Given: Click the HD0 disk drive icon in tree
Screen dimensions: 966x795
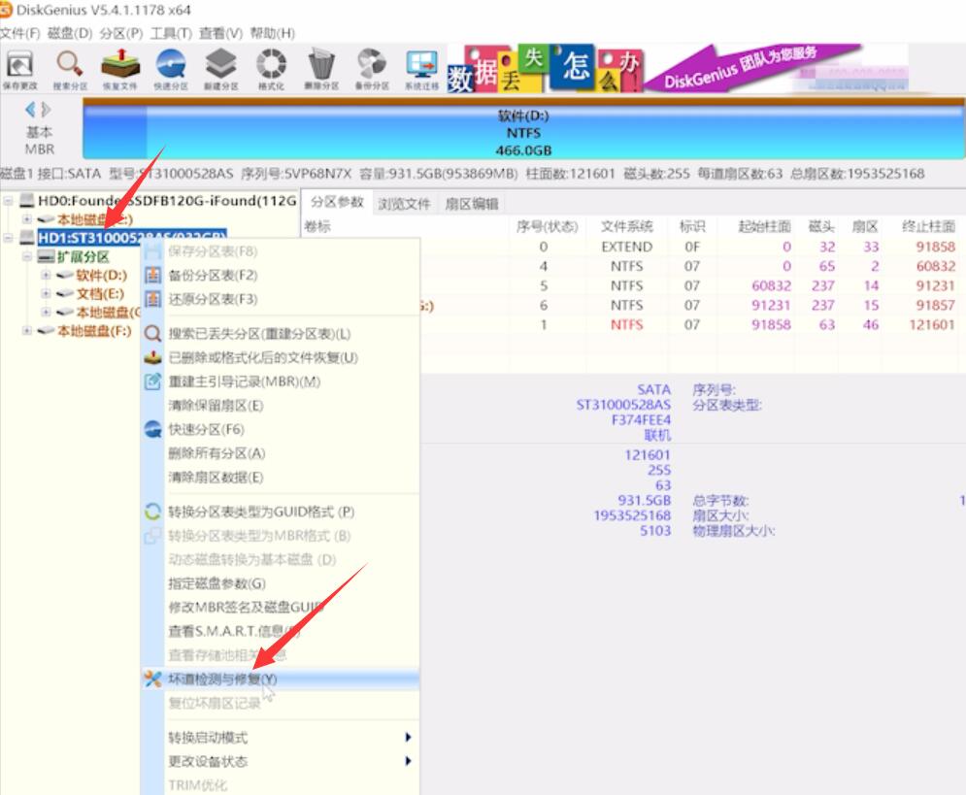Looking at the screenshot, I should point(26,200).
